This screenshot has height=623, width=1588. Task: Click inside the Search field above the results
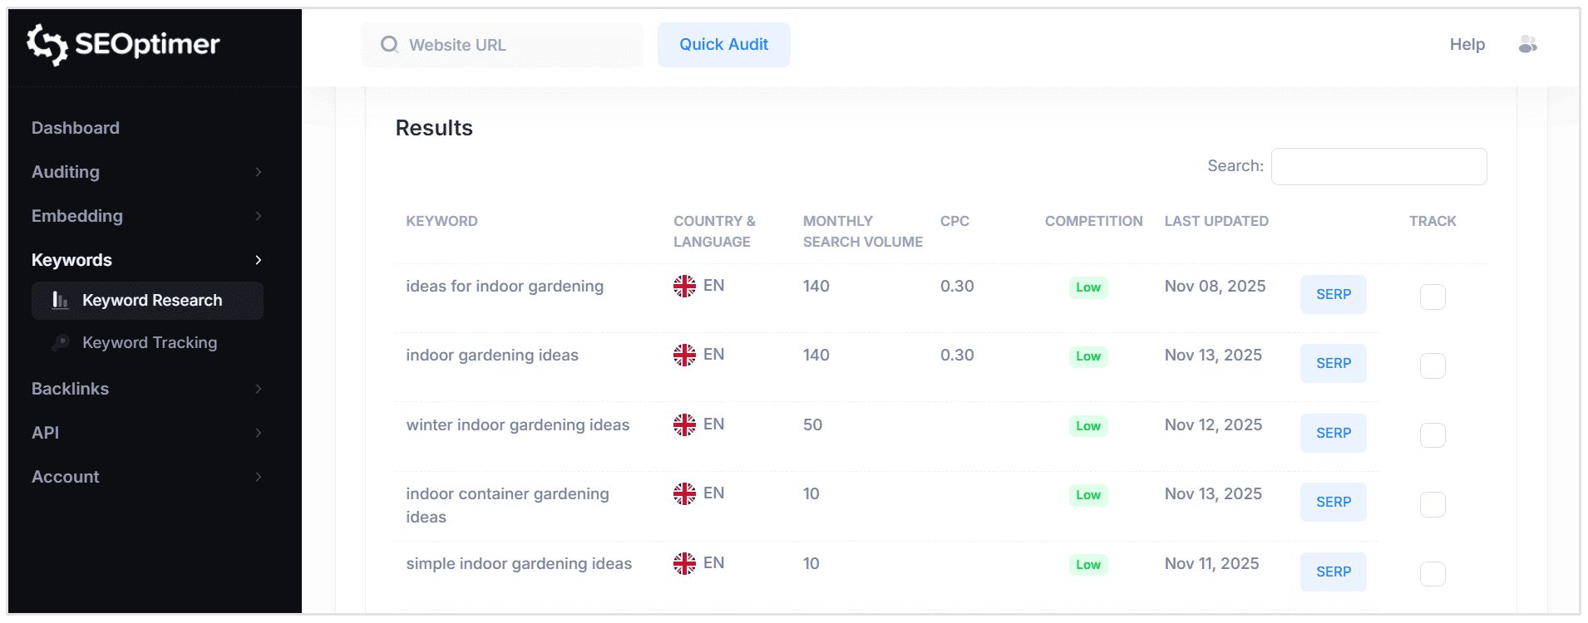click(x=1378, y=166)
